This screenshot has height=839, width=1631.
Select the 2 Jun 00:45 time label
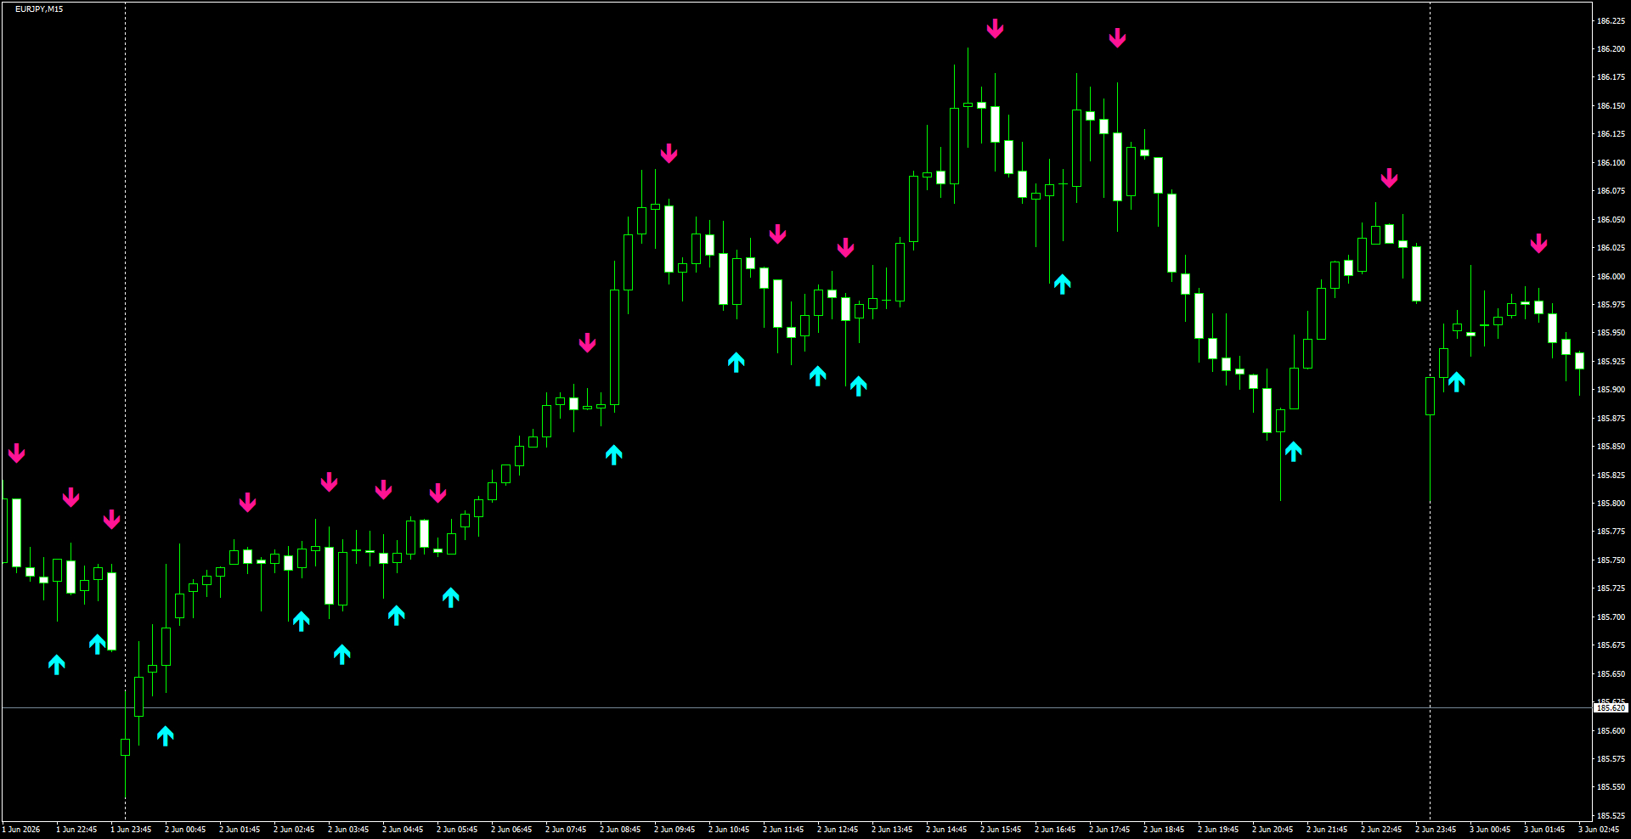(185, 830)
